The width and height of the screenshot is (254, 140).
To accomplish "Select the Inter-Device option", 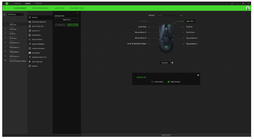I will [40, 35].
